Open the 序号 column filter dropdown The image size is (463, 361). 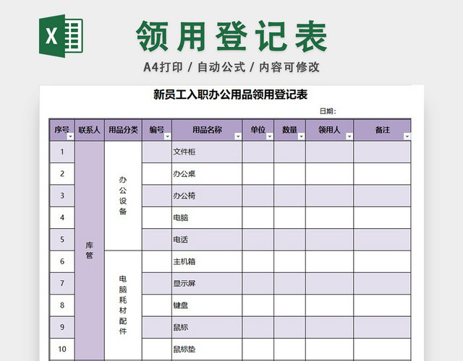point(70,136)
